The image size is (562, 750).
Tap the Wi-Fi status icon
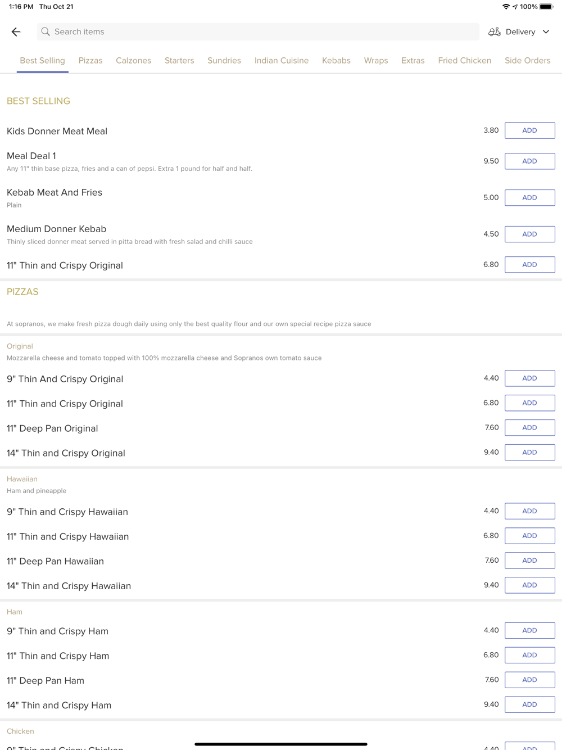pos(506,7)
